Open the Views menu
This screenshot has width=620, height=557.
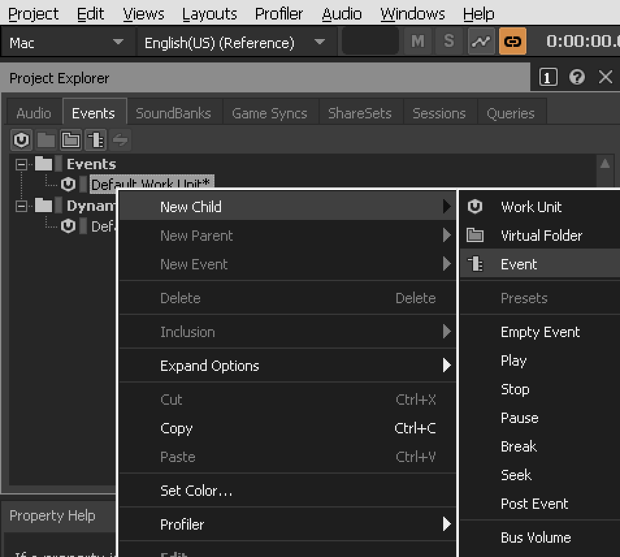pyautogui.click(x=144, y=14)
